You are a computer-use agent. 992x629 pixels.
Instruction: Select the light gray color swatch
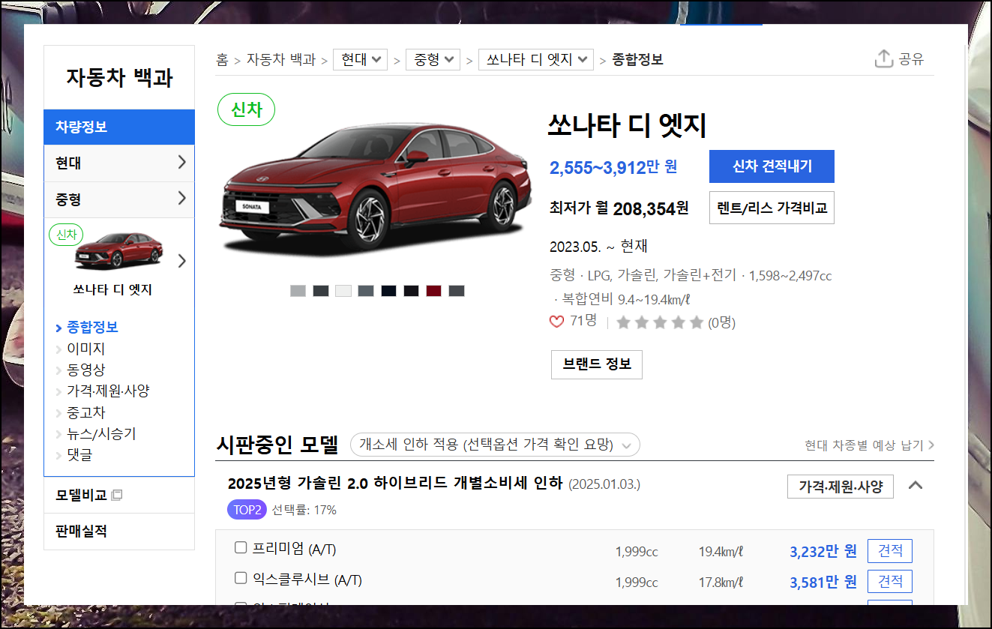(x=298, y=291)
